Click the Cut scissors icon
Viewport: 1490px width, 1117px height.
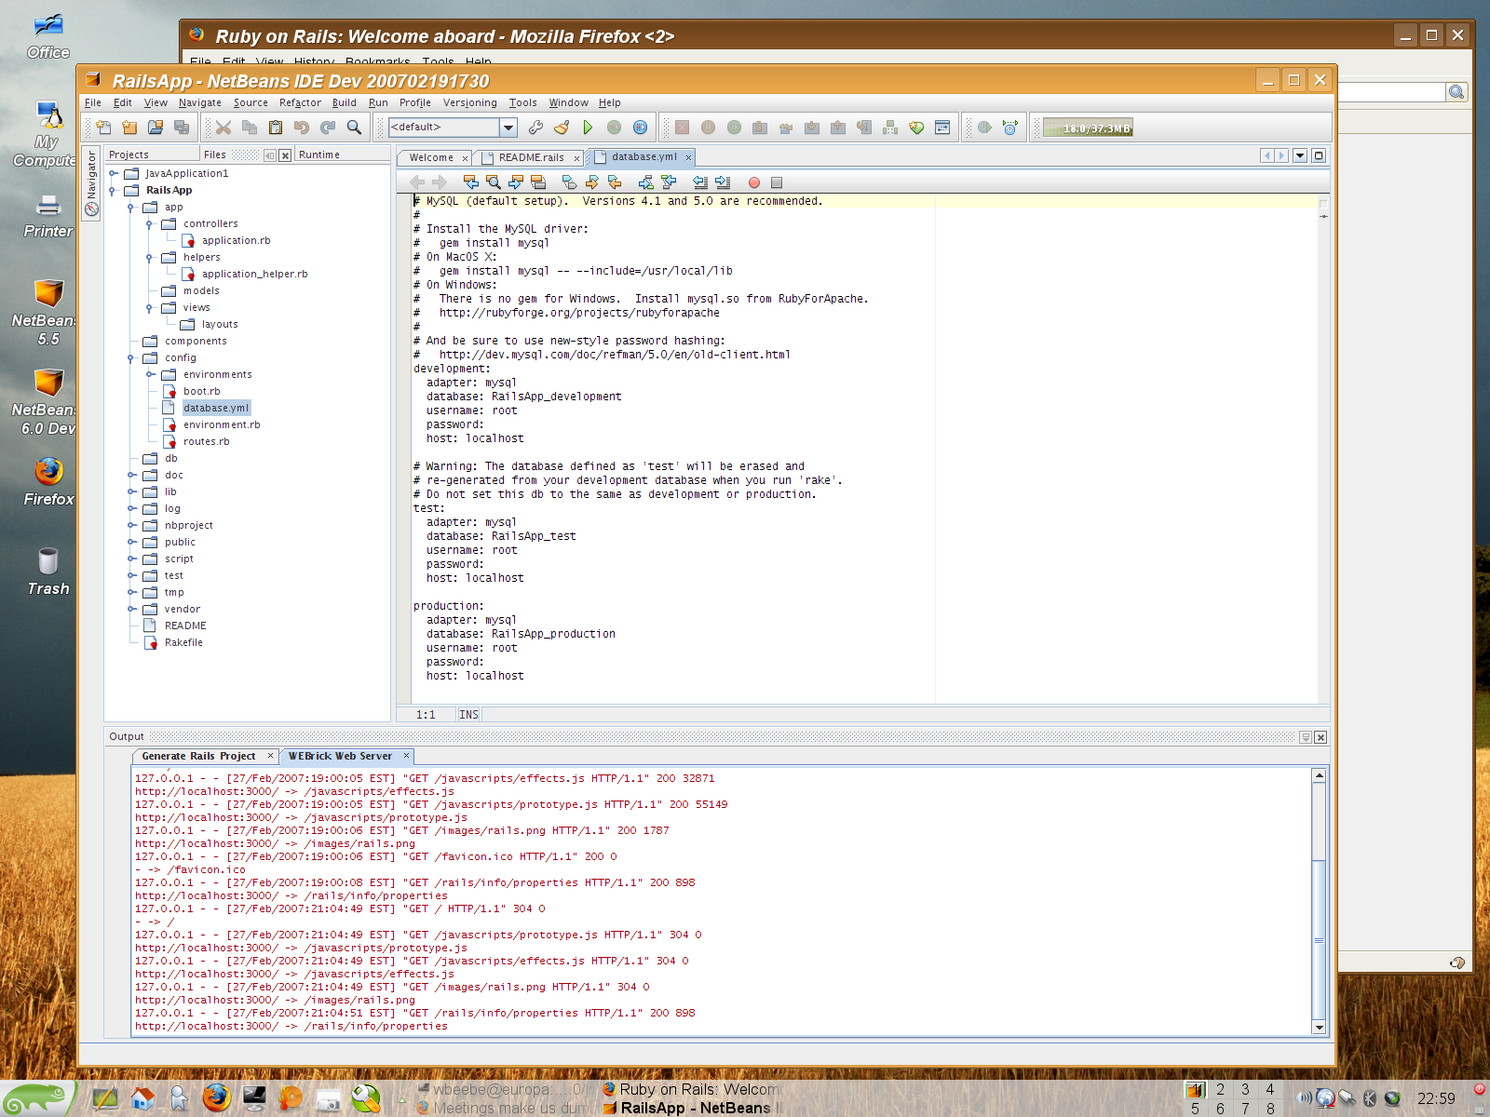223,128
